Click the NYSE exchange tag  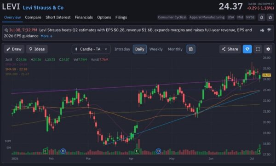point(250,17)
